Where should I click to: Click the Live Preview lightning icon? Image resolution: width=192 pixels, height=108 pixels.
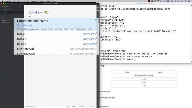(x=98, y=7)
